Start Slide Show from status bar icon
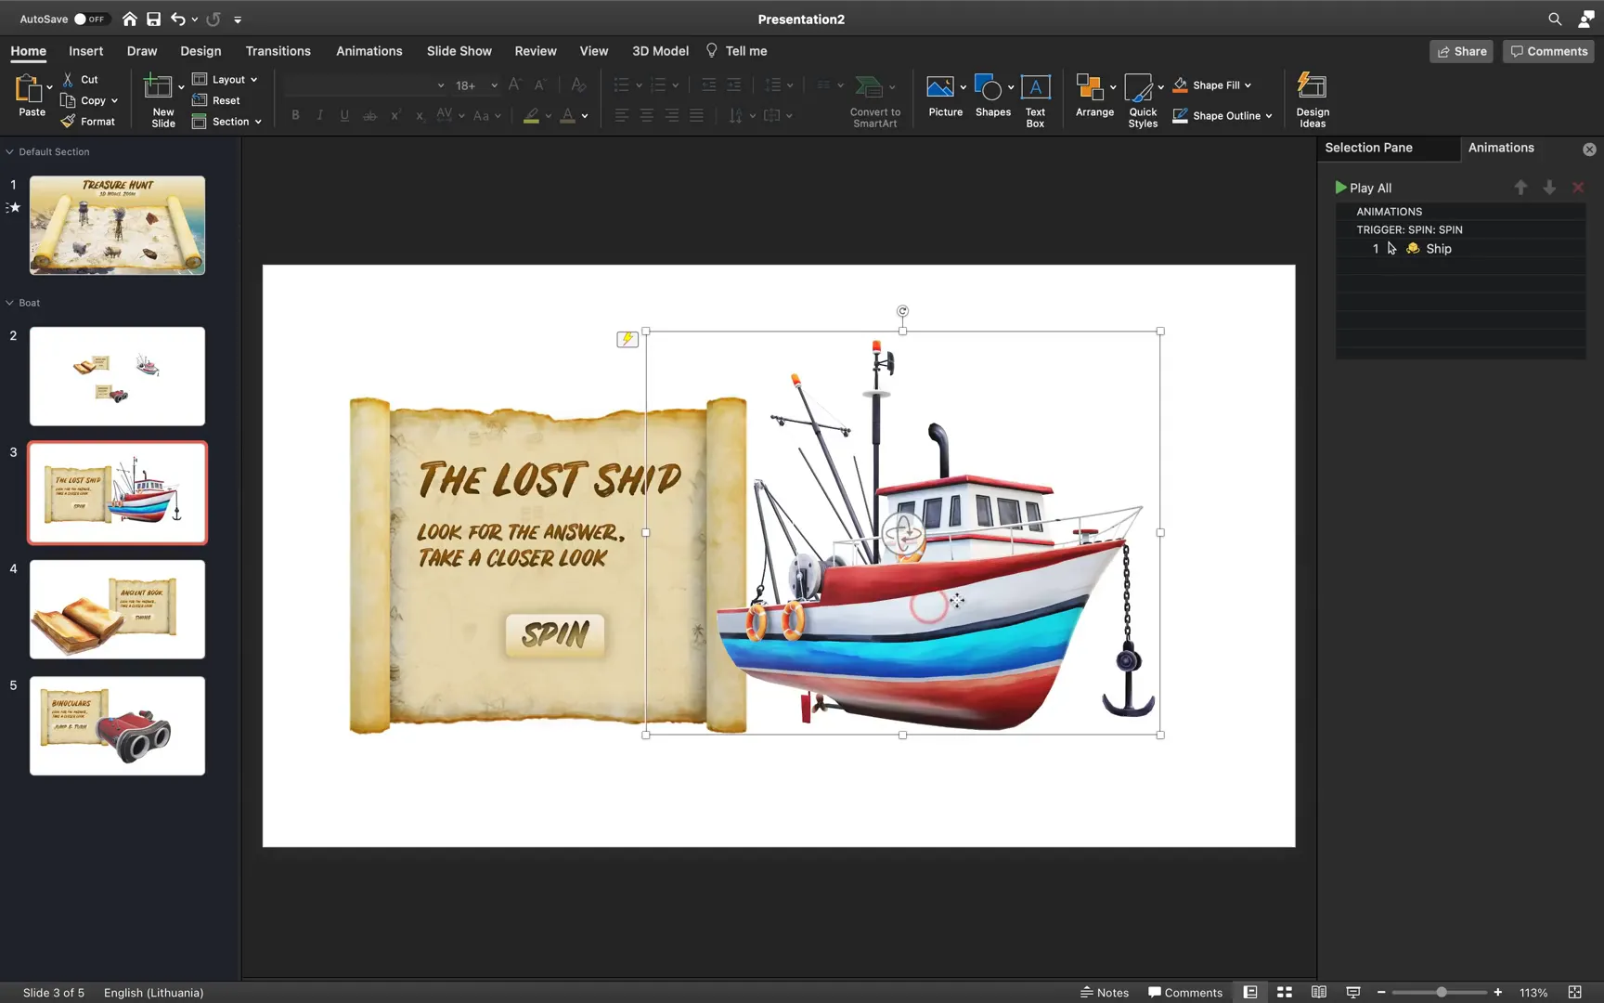Image resolution: width=1604 pixels, height=1003 pixels. tap(1353, 992)
